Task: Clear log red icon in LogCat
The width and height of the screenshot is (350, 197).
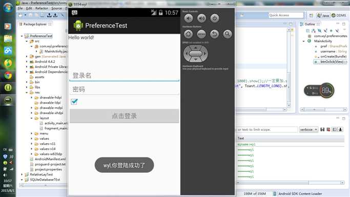Action: 328,130
